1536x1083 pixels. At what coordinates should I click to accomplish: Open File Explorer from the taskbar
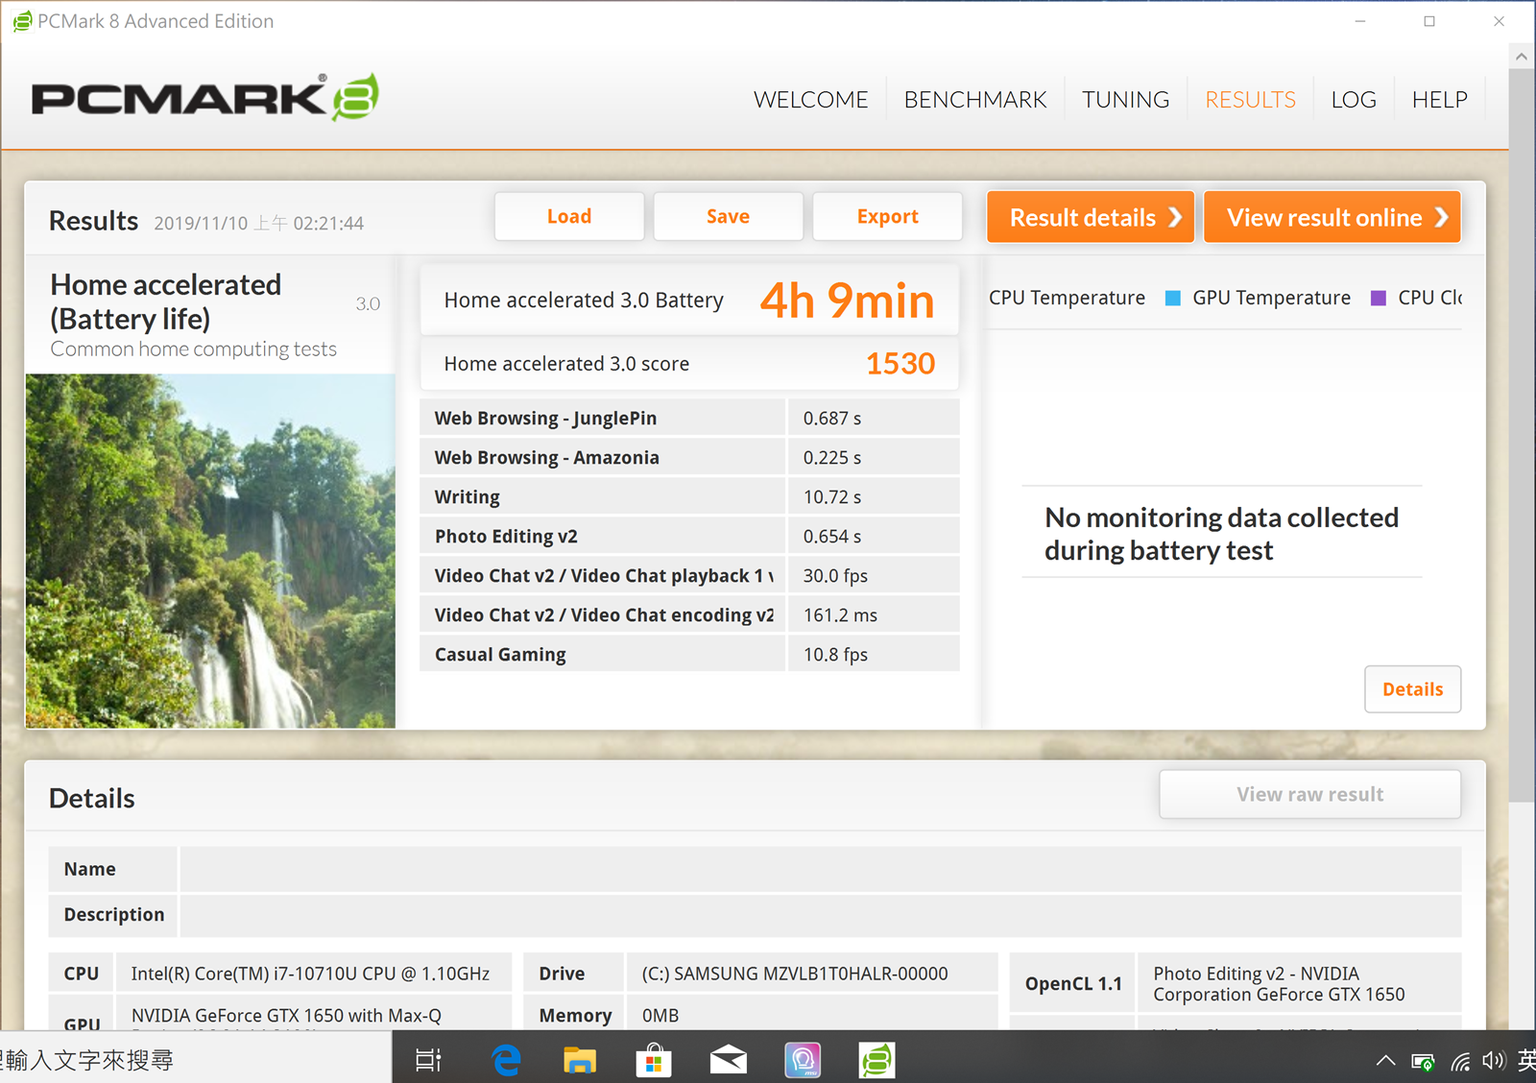click(580, 1060)
